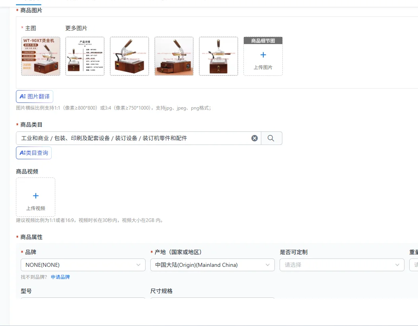Clear the selected product category
Viewport: 418px width, 326px height.
pyautogui.click(x=254, y=138)
